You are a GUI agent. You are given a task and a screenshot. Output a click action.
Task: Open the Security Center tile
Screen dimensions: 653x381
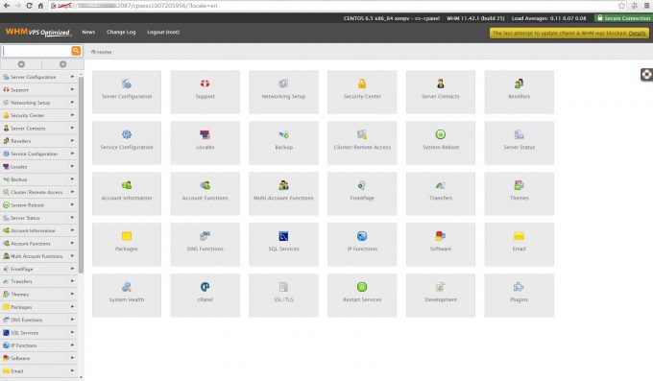pos(362,92)
